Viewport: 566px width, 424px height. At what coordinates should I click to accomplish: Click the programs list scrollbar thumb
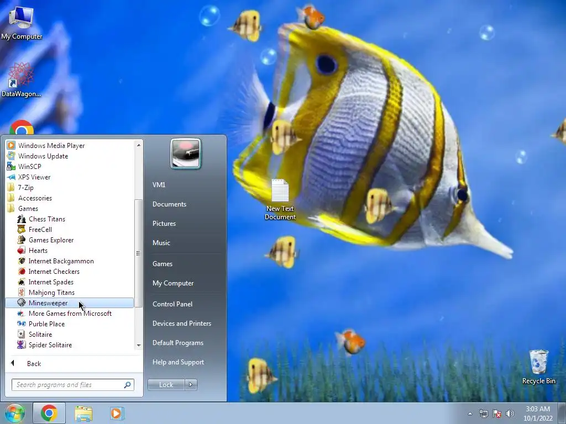tap(138, 253)
